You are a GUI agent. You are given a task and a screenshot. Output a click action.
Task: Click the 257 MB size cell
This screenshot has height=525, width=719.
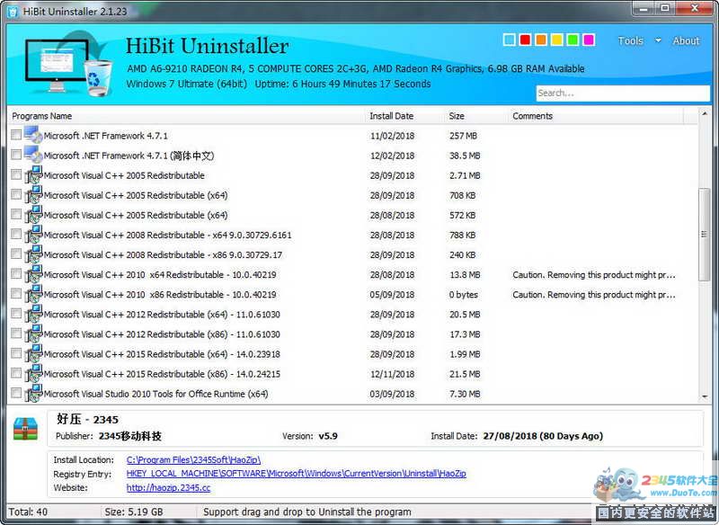click(x=463, y=136)
